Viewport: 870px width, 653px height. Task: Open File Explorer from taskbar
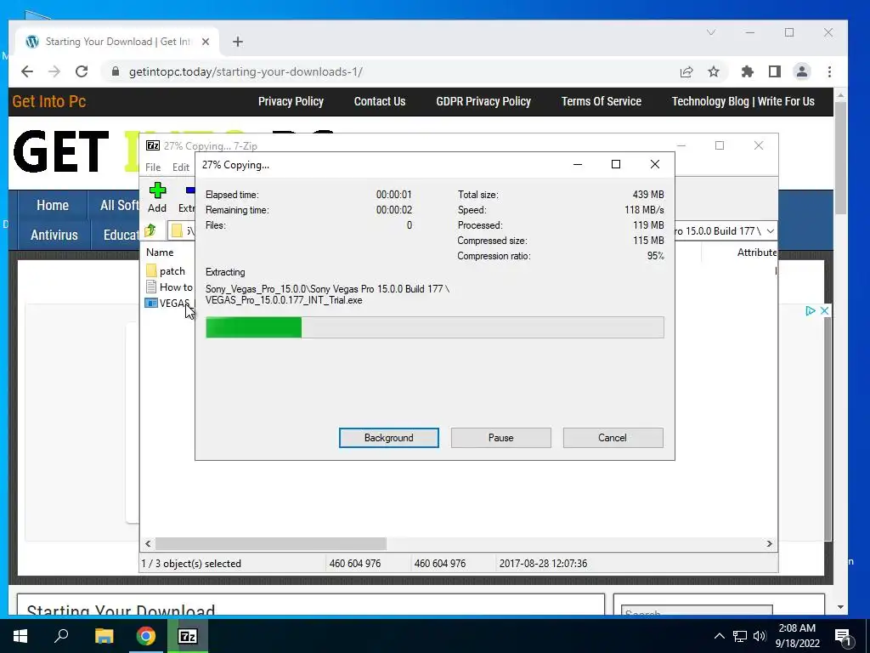(x=104, y=636)
